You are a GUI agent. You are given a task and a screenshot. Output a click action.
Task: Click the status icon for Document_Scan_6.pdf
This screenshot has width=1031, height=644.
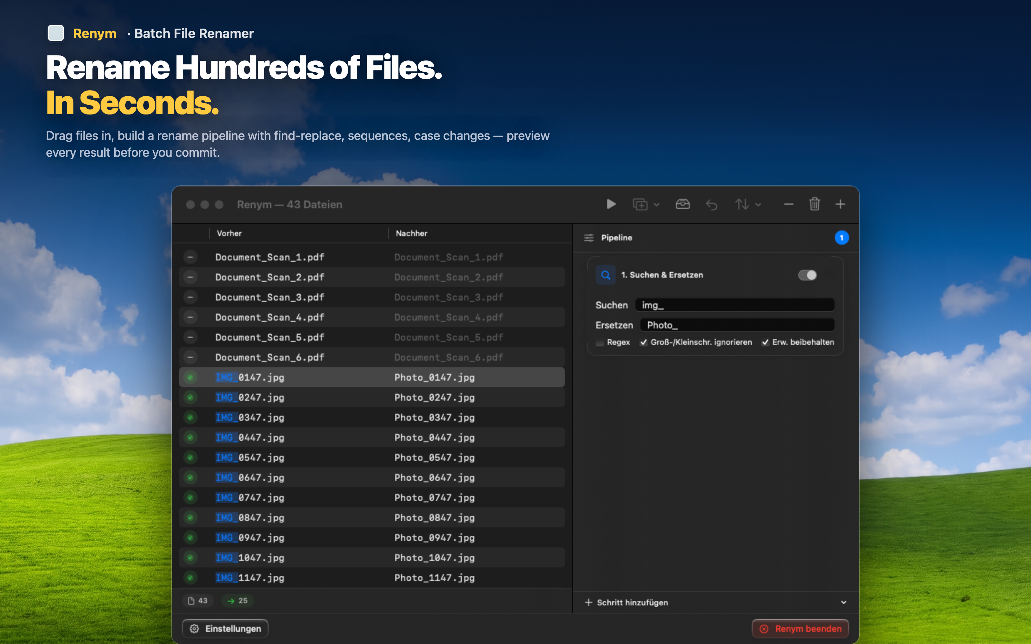click(x=190, y=357)
